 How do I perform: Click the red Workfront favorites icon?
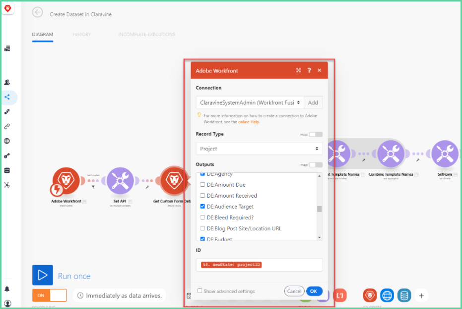click(x=370, y=296)
